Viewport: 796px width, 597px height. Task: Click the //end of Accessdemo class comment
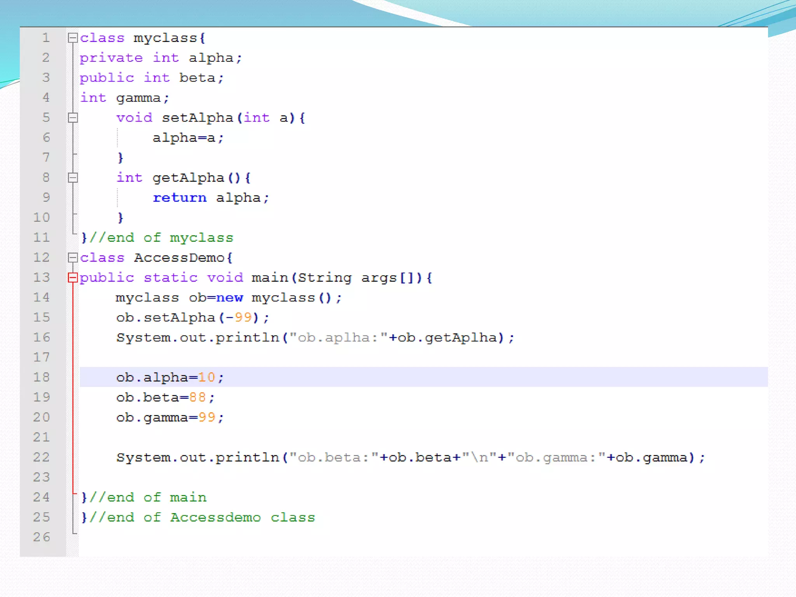pos(202,517)
